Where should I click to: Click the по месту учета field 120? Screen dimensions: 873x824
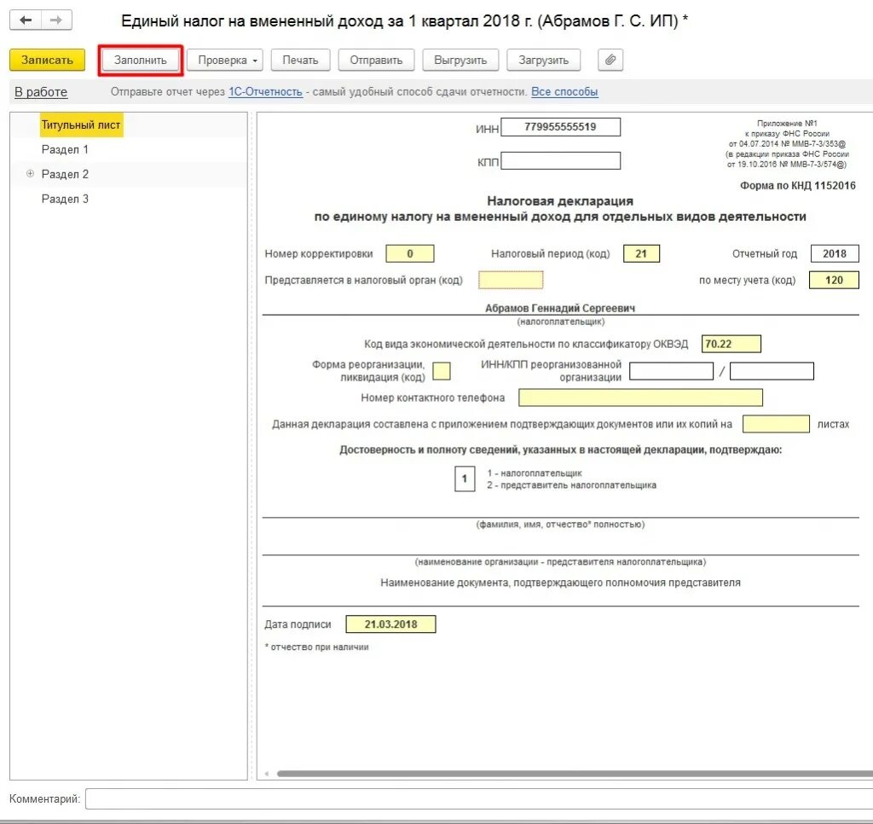834,280
